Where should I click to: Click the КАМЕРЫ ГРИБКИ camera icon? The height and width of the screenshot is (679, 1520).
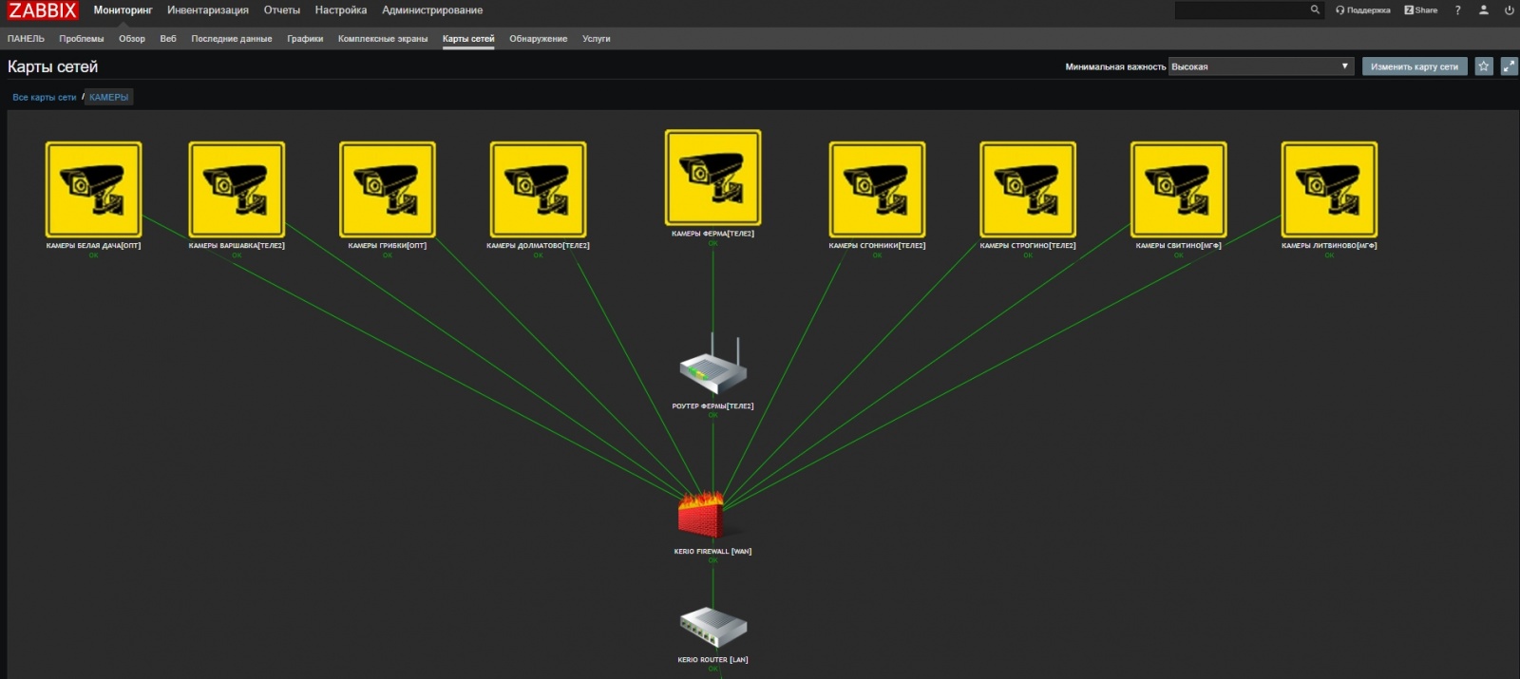pyautogui.click(x=388, y=190)
